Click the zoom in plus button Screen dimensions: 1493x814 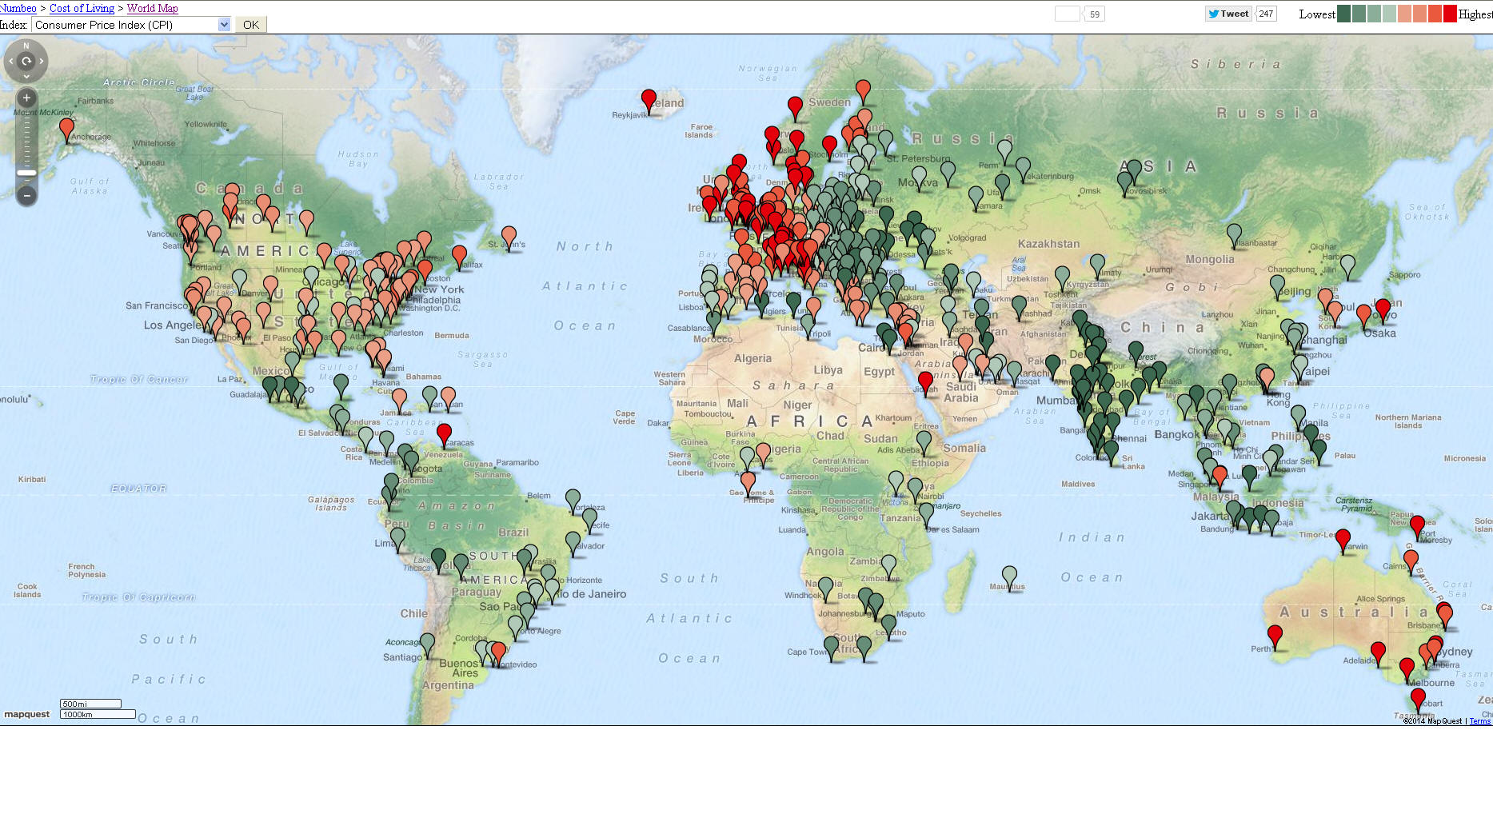point(26,98)
